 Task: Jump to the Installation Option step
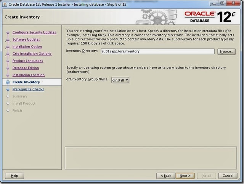pyautogui.click(x=27, y=46)
